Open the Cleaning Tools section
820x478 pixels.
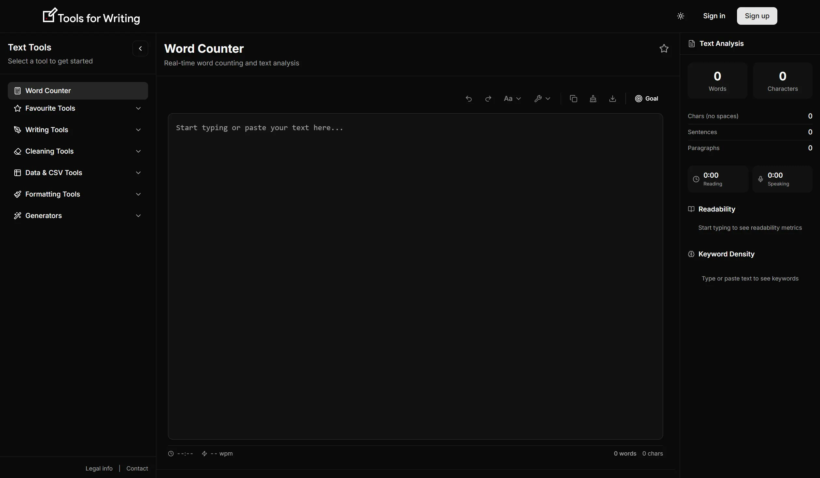pyautogui.click(x=78, y=151)
